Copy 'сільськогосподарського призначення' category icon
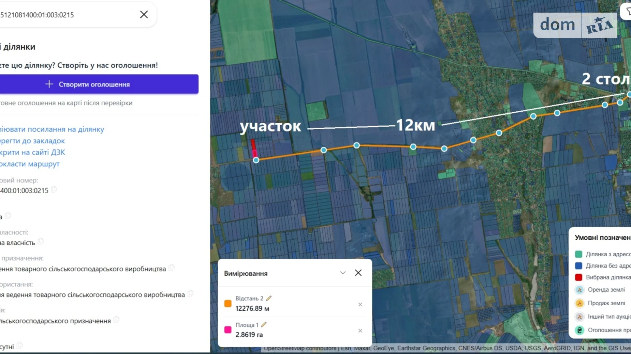Screen dimensions: 631x354 point(116,320)
